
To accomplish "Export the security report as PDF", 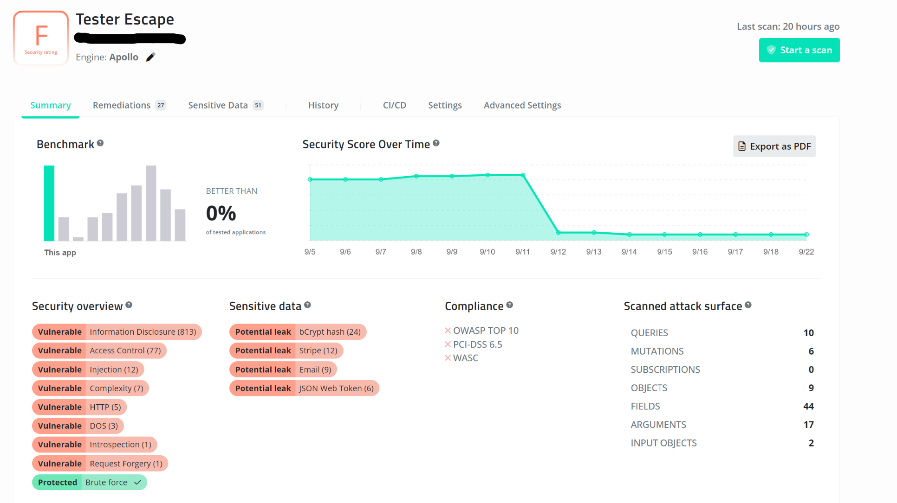I will click(774, 146).
